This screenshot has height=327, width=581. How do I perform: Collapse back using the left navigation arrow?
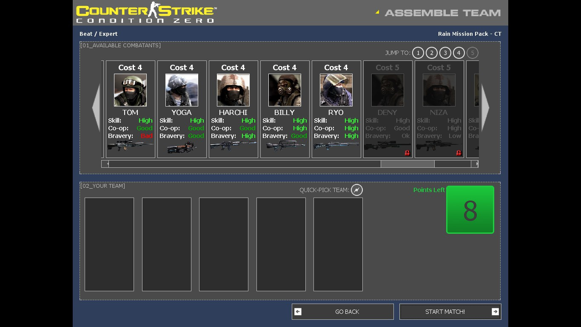[97, 108]
